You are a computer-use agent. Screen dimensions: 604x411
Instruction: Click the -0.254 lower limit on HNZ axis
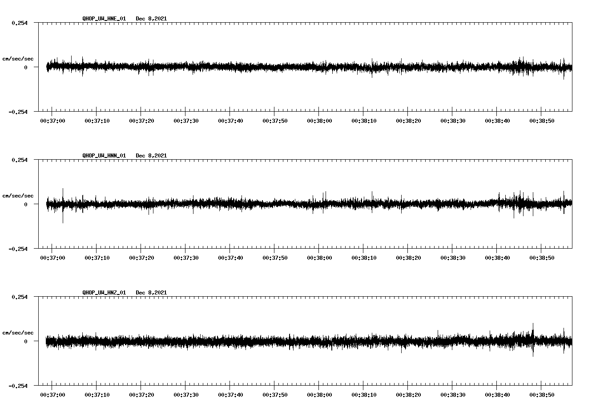(18, 386)
